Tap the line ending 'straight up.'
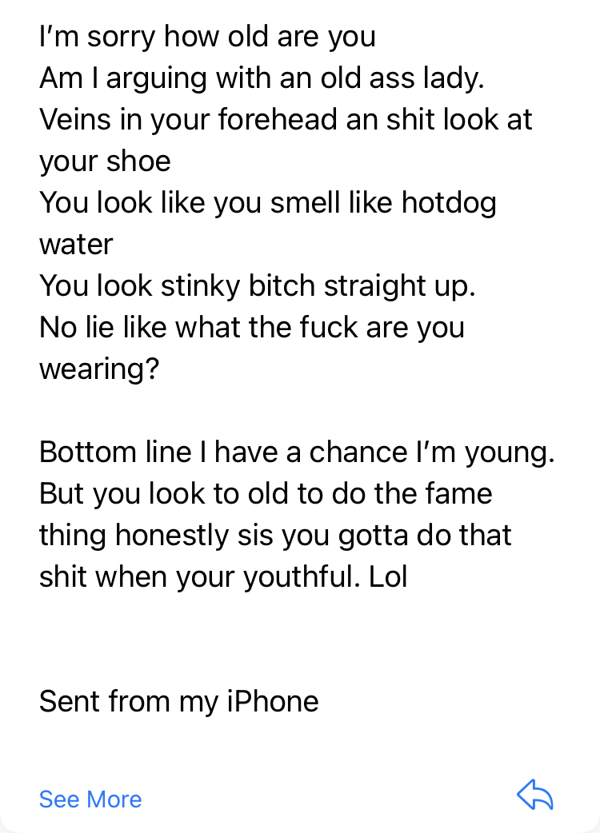 click(258, 286)
